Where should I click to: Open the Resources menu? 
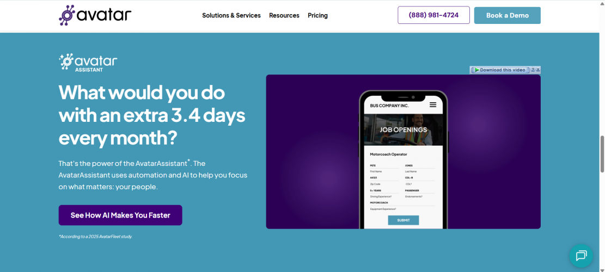point(284,15)
